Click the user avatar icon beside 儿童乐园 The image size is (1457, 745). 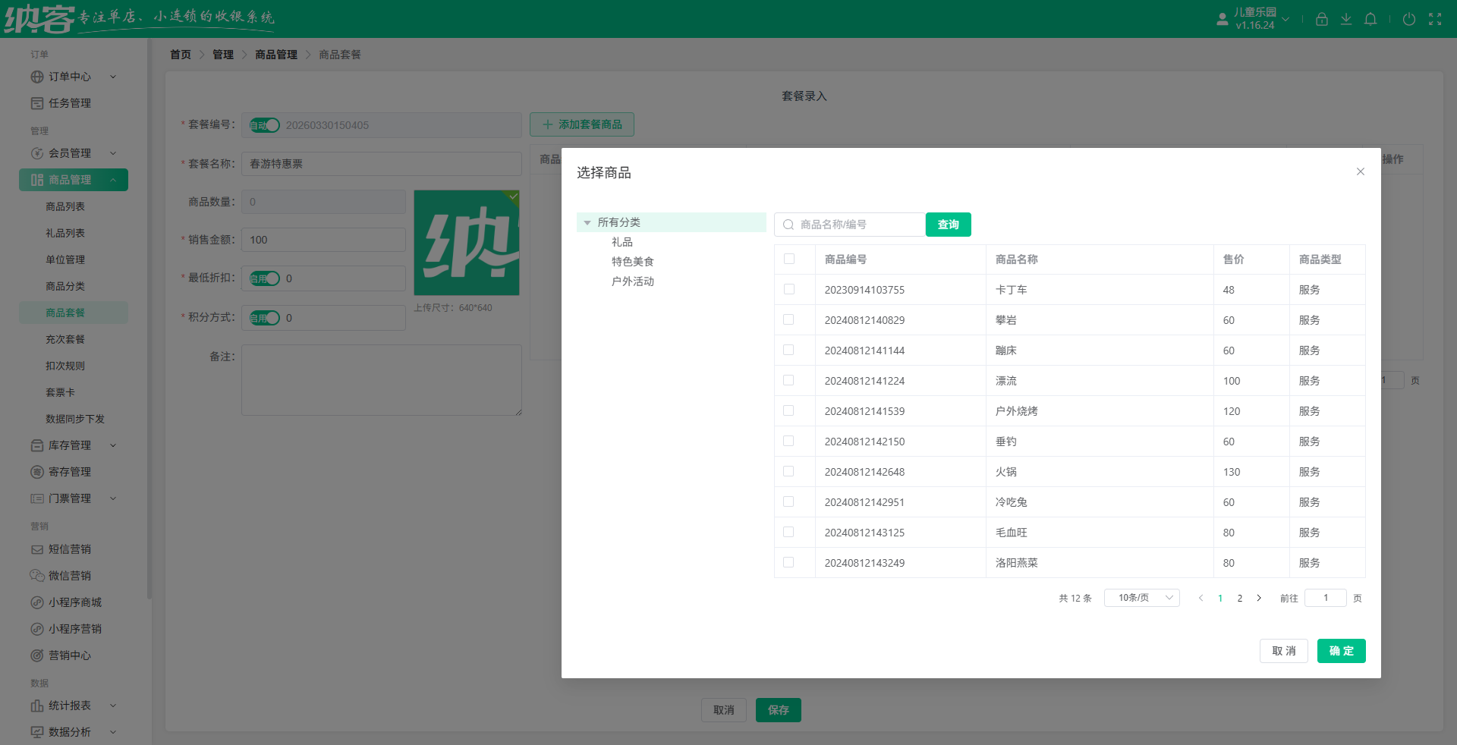click(1222, 19)
